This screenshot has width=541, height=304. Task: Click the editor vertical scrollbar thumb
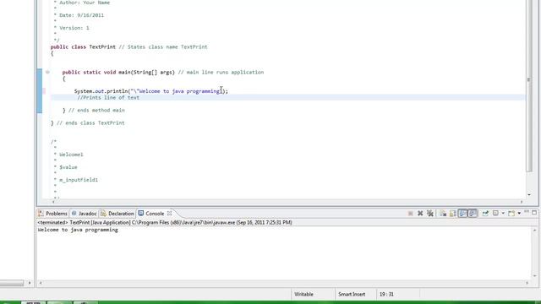529,86
